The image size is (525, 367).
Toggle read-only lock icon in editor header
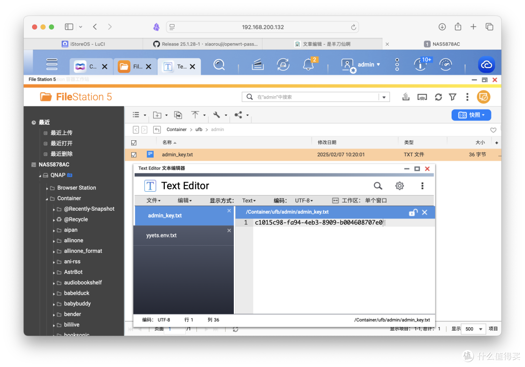click(413, 212)
